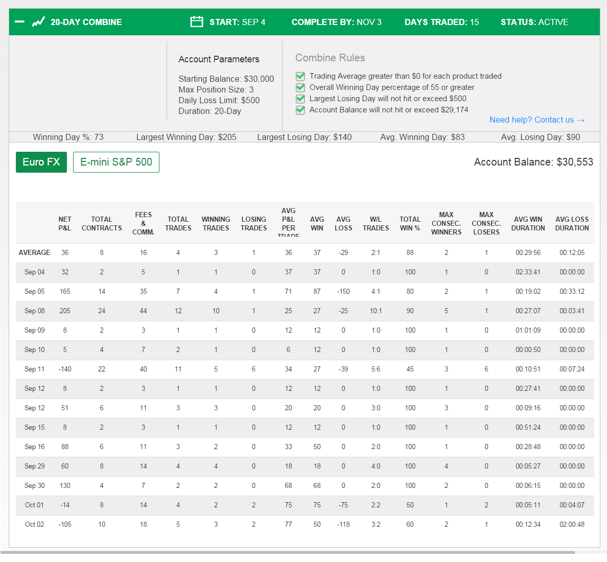Select the Sep 09 row date
Screen dimensions: 607x562
(x=34, y=330)
